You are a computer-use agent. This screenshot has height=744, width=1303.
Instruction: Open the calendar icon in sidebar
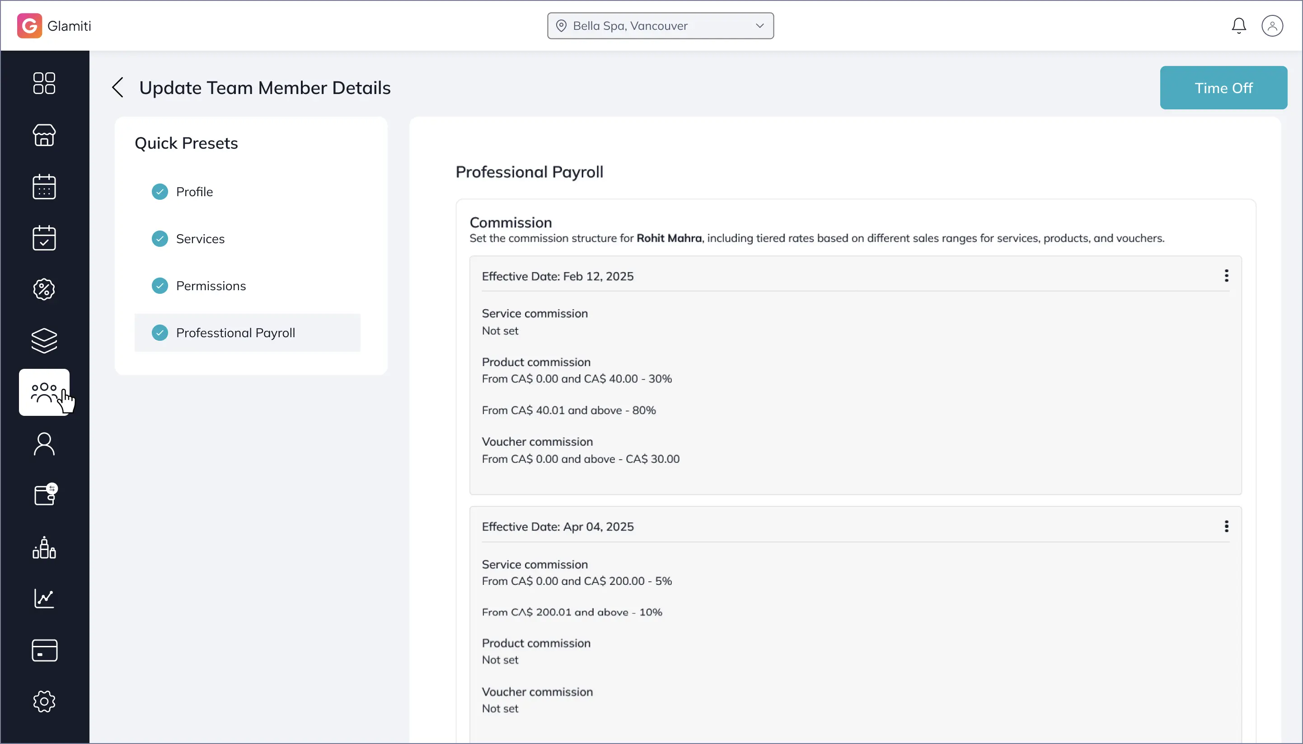point(44,187)
